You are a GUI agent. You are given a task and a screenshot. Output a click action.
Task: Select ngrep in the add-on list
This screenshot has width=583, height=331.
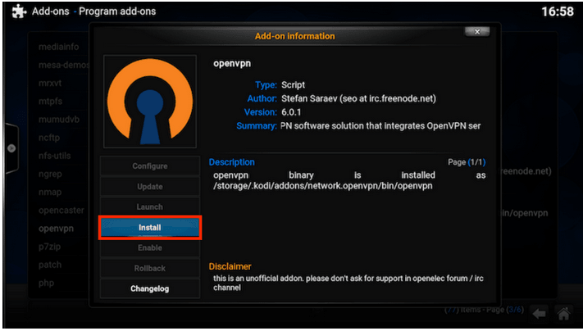50,175
